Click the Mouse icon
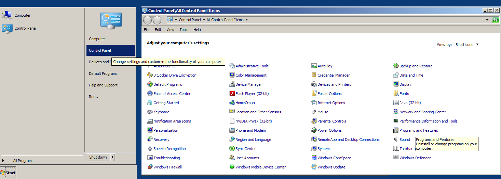 pos(314,112)
